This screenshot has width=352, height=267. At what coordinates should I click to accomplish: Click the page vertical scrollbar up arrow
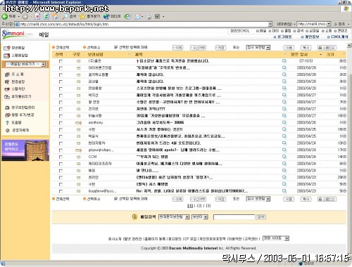pos(349,45)
